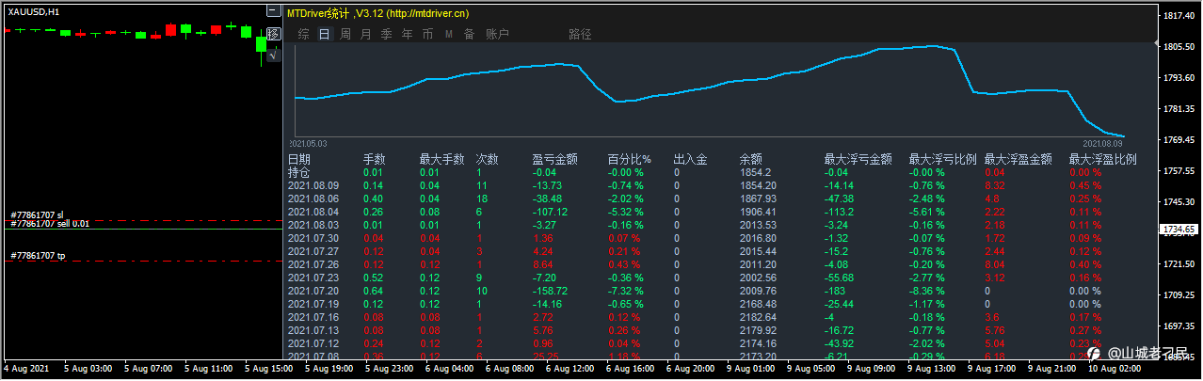Click the 最大浮盈金额 column header
Image resolution: width=1203 pixels, height=381 pixels.
point(1018,160)
